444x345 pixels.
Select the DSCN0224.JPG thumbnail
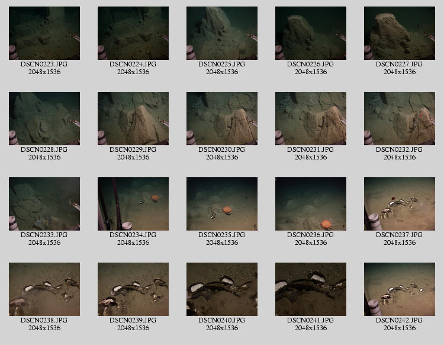[x=133, y=33]
